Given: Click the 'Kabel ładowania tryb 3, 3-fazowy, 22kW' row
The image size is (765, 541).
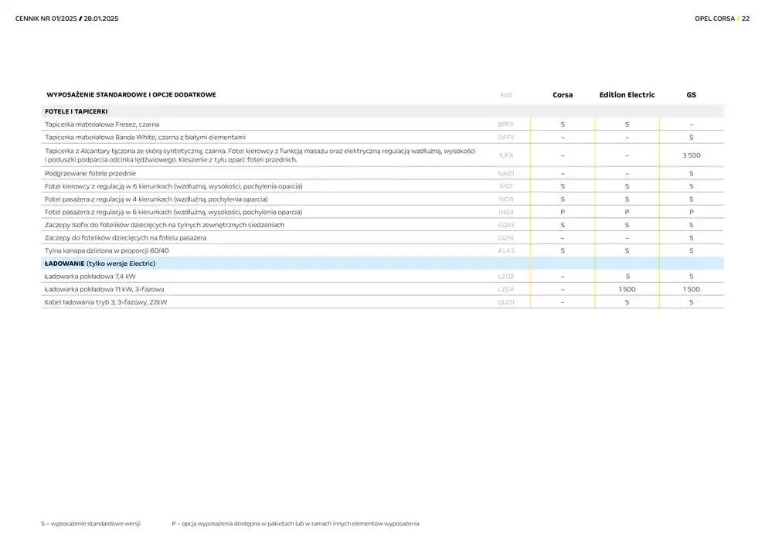Looking at the screenshot, I should coord(106,302).
